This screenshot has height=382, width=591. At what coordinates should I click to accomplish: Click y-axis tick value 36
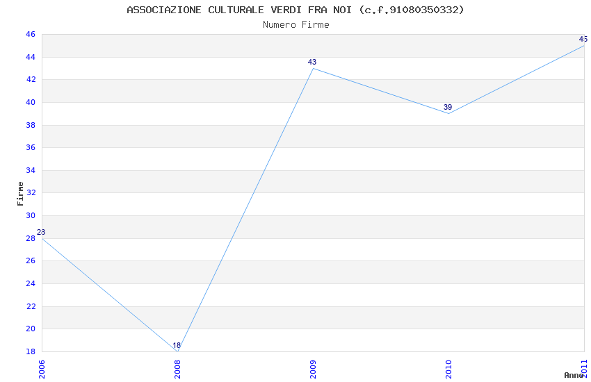tap(31, 148)
